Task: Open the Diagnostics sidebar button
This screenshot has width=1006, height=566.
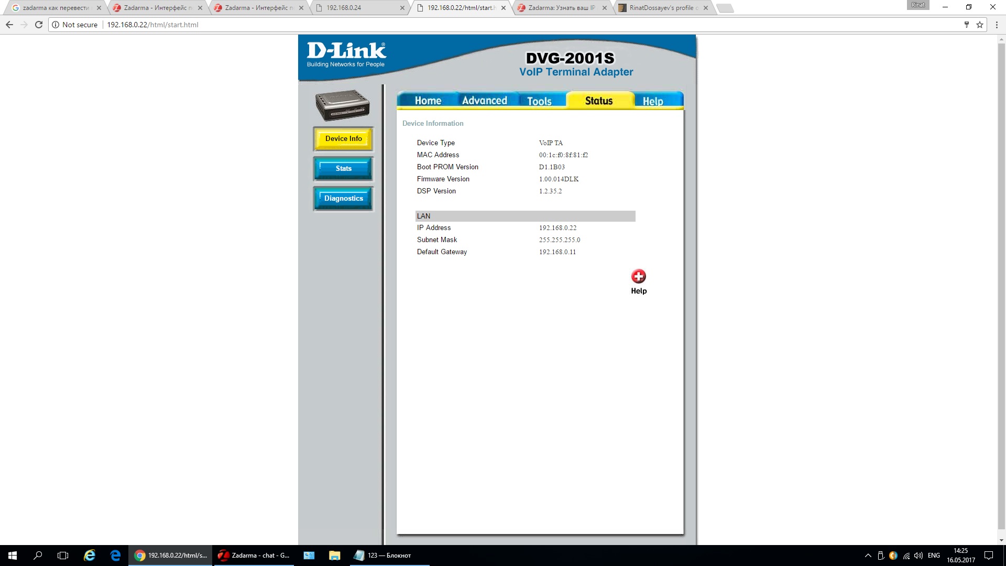Action: 343,199
